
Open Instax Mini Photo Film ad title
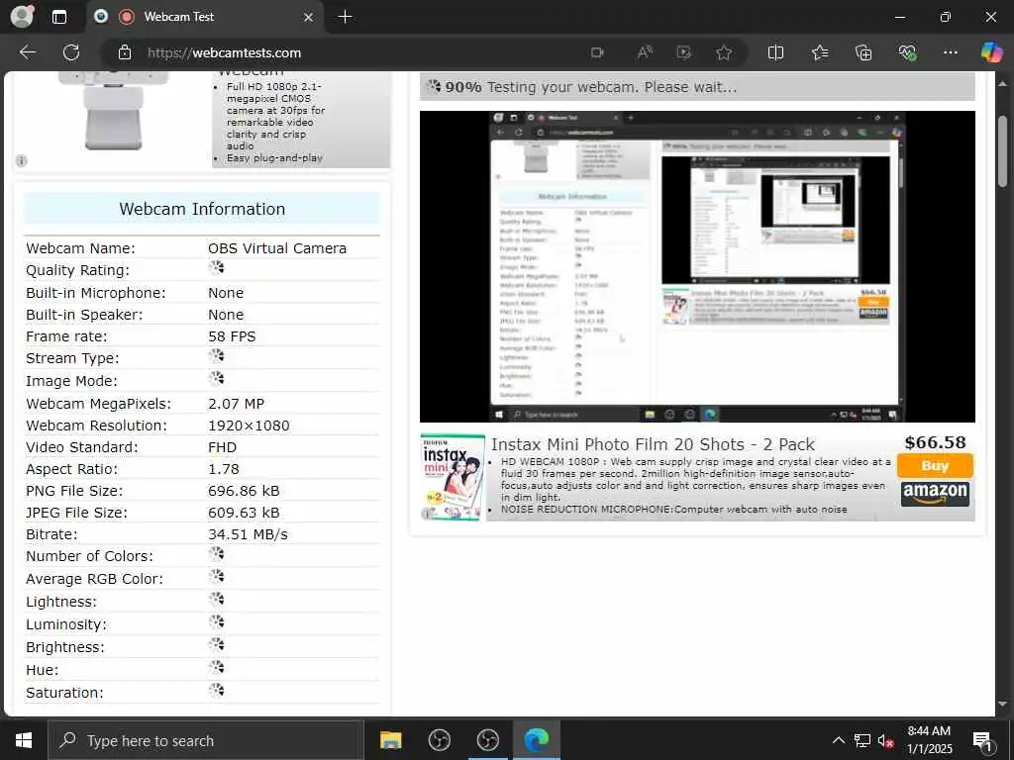(653, 444)
